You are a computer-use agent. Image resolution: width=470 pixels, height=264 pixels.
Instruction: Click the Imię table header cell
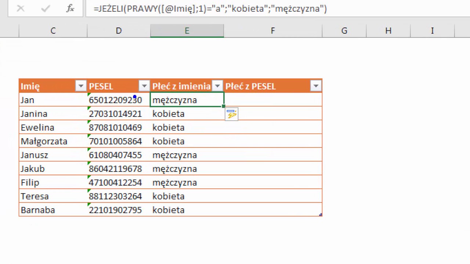(x=53, y=86)
